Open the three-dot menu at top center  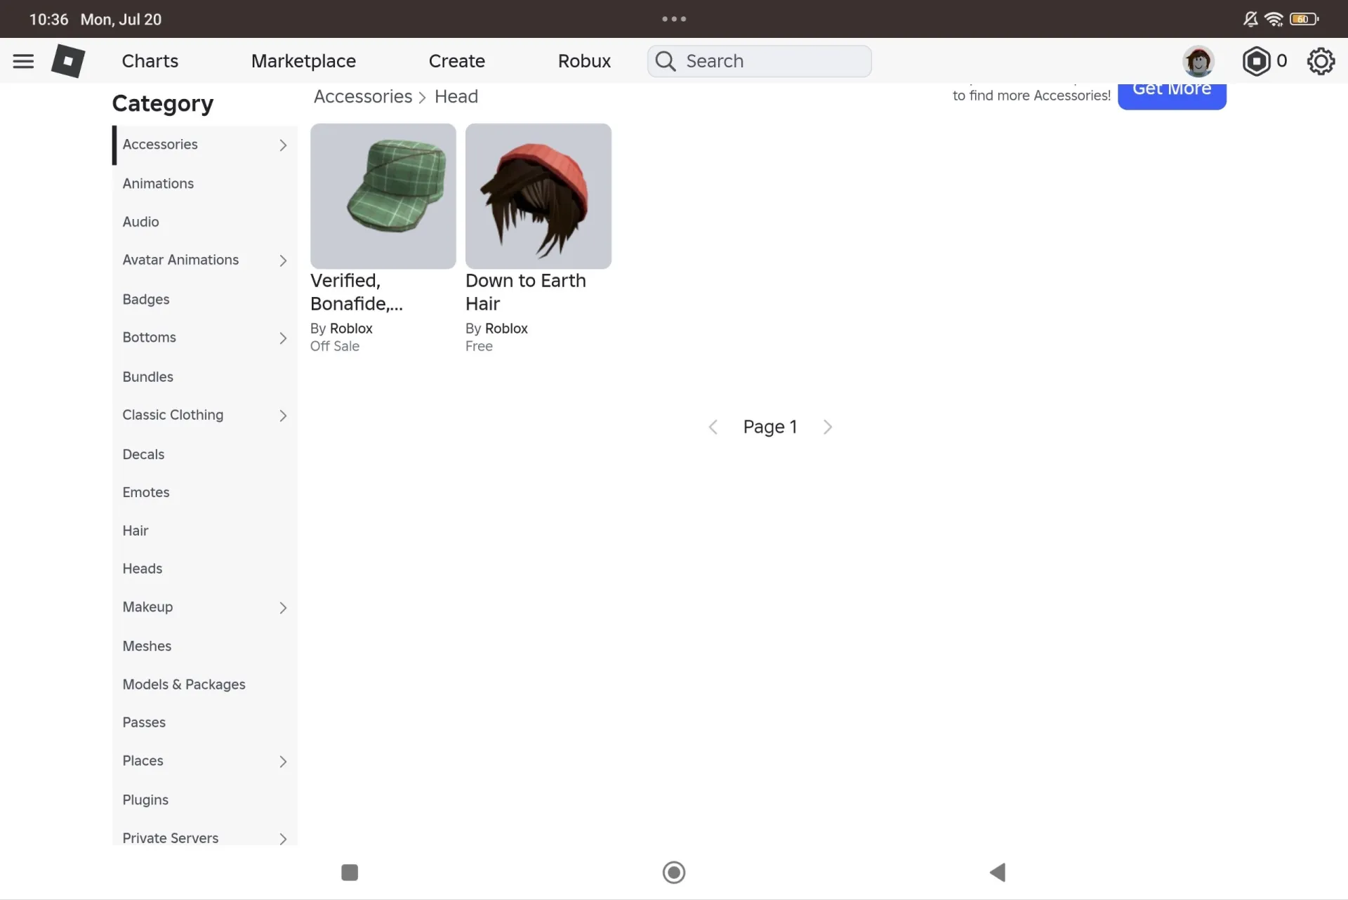(674, 19)
